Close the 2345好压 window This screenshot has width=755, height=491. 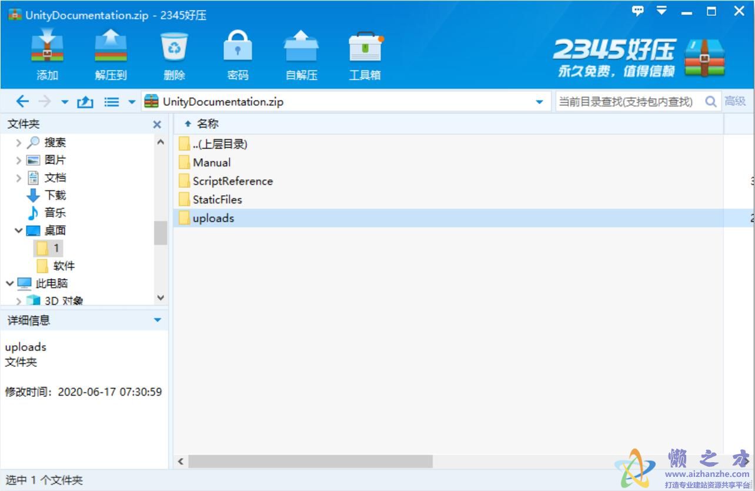click(739, 11)
